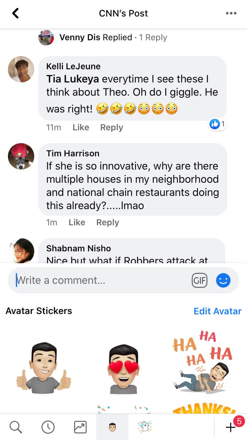Switch to the confetti sticker pack tab
This screenshot has height=440, width=247.
tap(145, 427)
